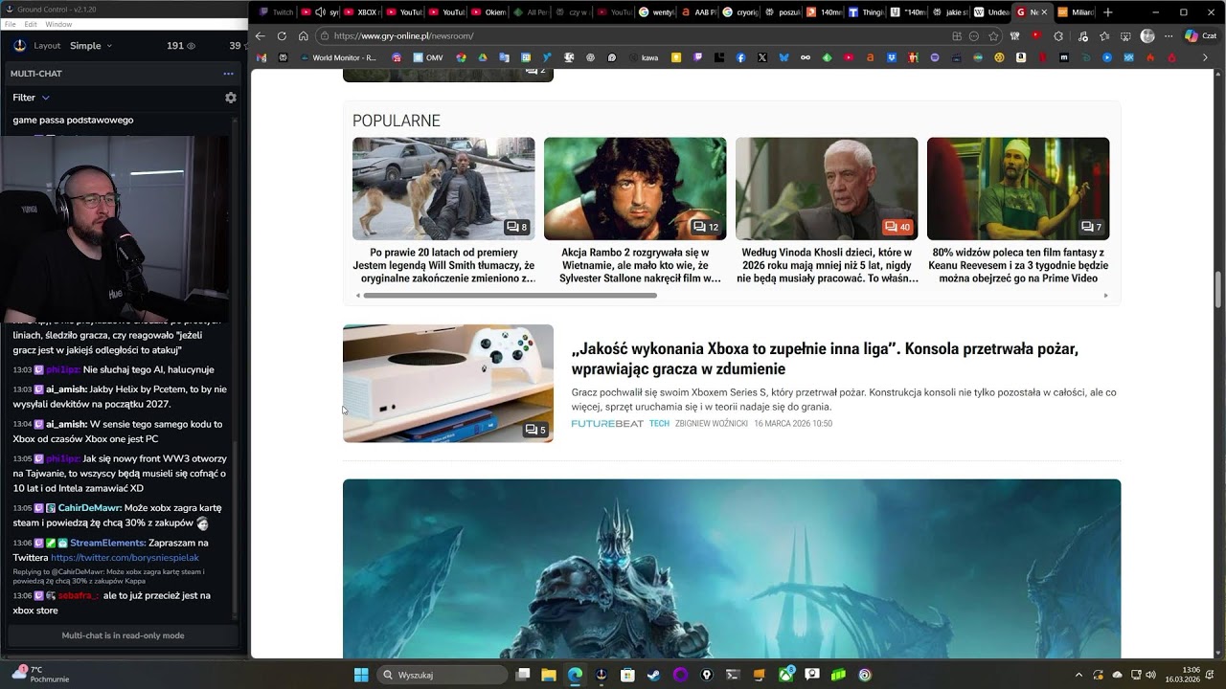Screen dimensions: 1226x689
Task: Open comments badge showing 40 on Khosla article
Action: point(897,227)
